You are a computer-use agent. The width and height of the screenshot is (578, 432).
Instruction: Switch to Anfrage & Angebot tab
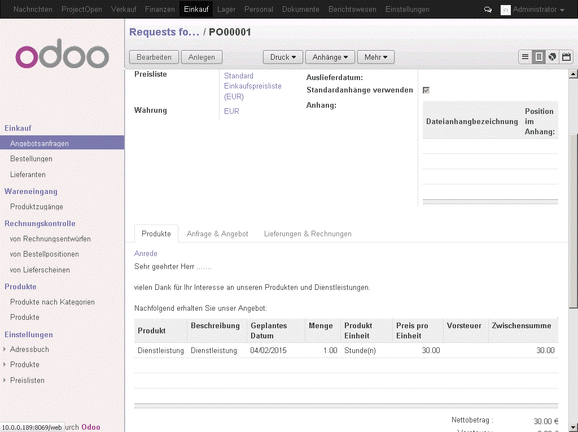[x=217, y=233]
